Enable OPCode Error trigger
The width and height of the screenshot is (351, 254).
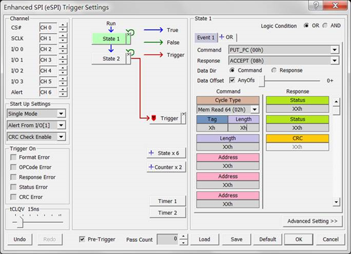point(13,167)
